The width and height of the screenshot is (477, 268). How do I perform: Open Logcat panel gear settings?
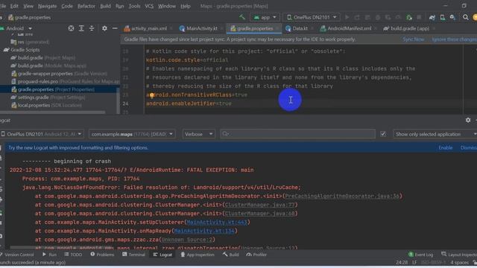tap(468, 121)
